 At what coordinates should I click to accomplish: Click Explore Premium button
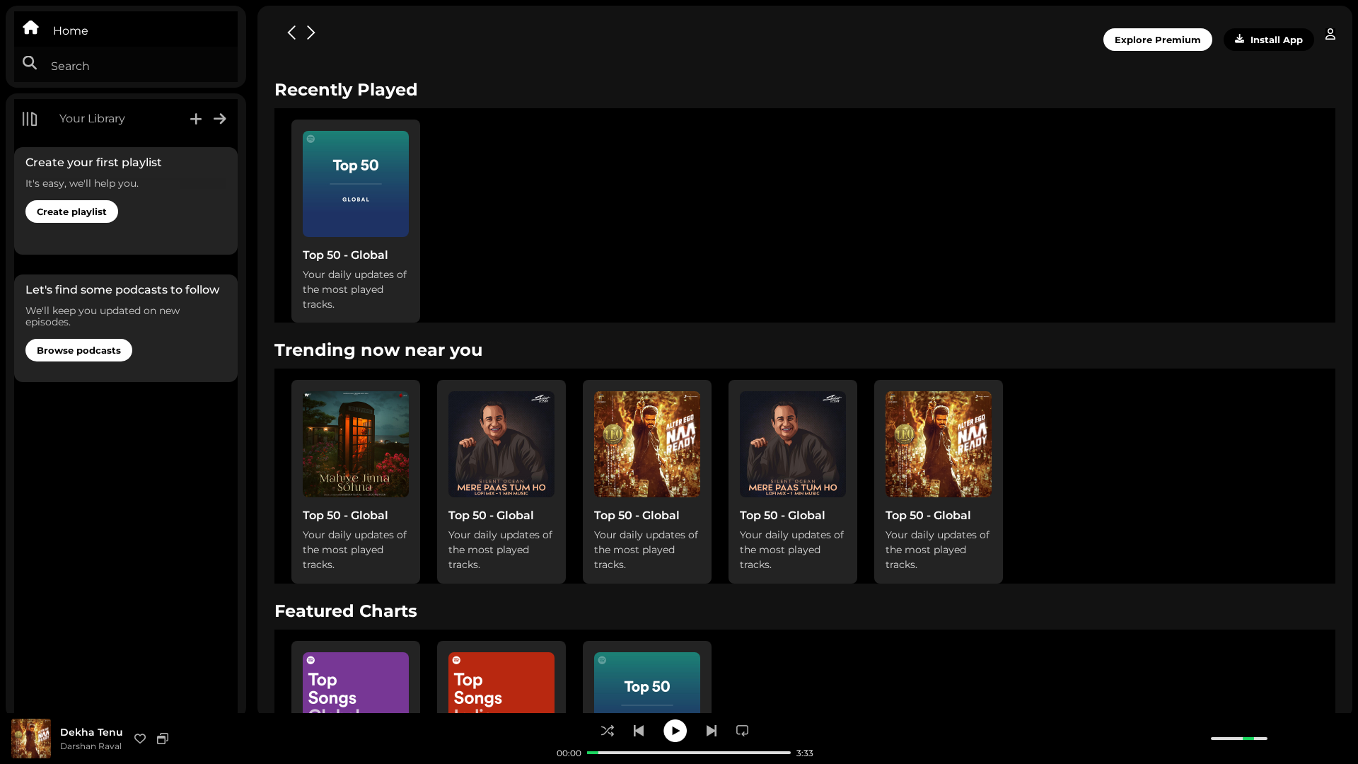[1157, 40]
